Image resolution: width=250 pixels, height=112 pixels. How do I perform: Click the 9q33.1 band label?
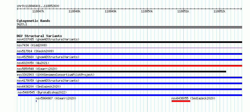22,24
